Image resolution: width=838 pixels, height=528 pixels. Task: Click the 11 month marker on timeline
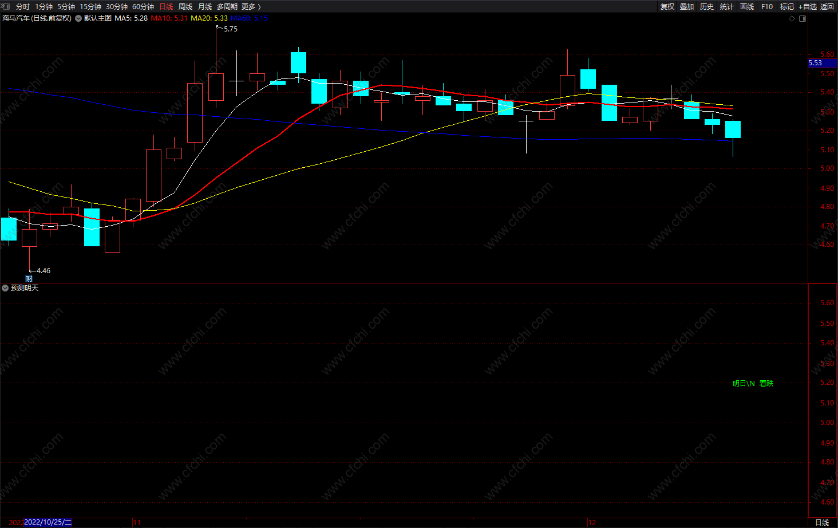(x=137, y=523)
